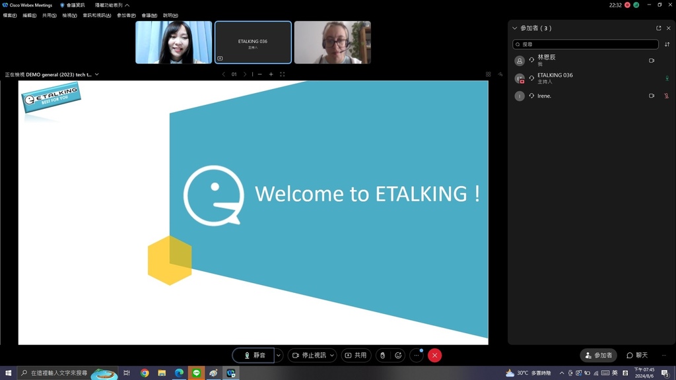Open Microsoft Edge from taskbar
676x380 pixels.
click(179, 373)
